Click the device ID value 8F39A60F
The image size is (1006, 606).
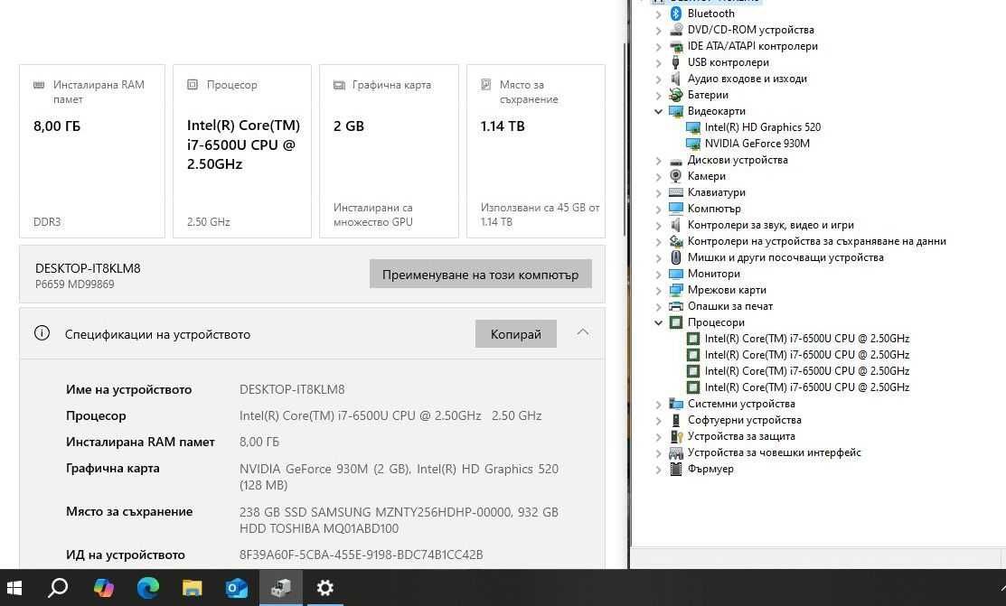tap(362, 555)
